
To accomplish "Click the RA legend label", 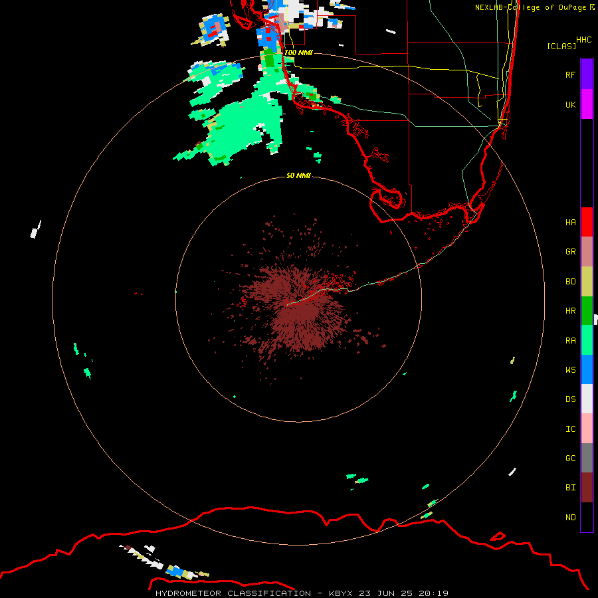I will (570, 340).
